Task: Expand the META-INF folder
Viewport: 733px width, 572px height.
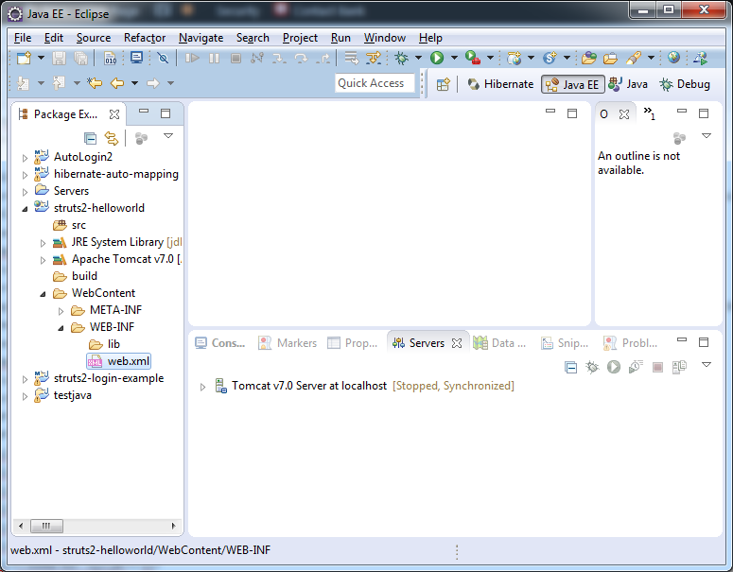Action: point(61,311)
